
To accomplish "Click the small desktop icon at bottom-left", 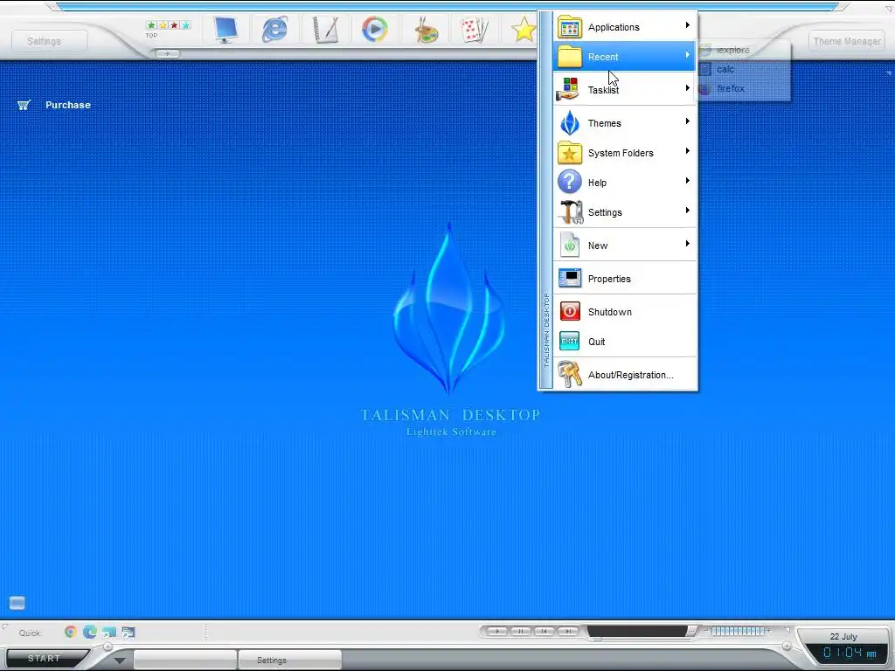I will (x=17, y=603).
